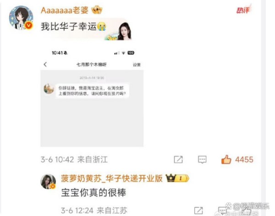The width and height of the screenshot is (275, 216).
Task: Click the orange verified V badge on avatar
Action: 29,26
